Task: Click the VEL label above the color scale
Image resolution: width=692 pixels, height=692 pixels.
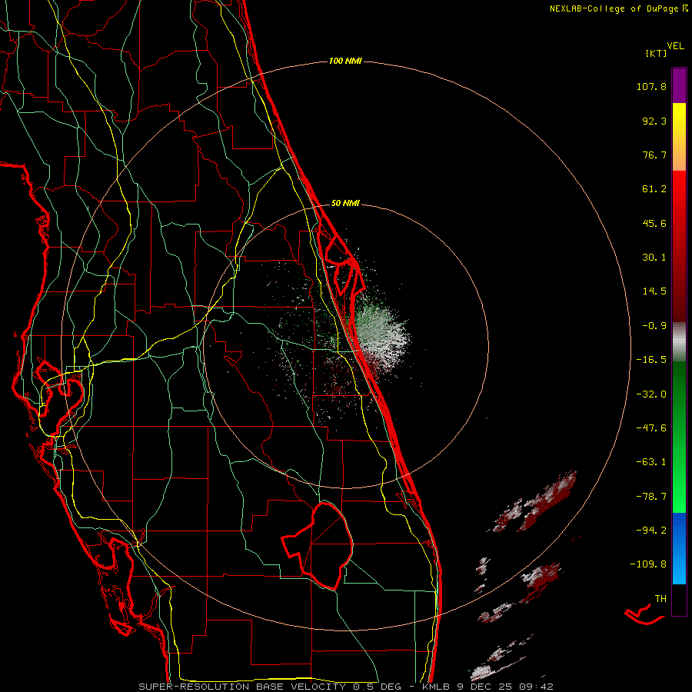Action: pos(675,46)
